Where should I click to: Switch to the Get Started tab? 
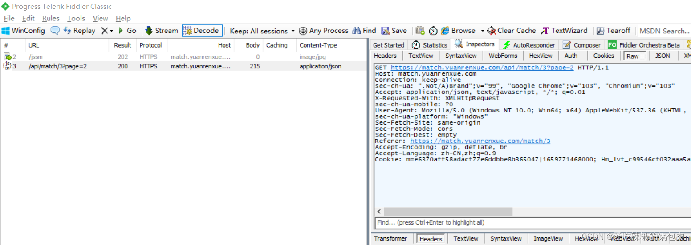tap(388, 45)
